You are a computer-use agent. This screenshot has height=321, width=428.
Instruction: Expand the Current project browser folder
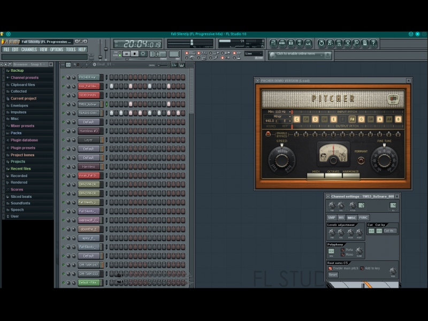[24, 98]
